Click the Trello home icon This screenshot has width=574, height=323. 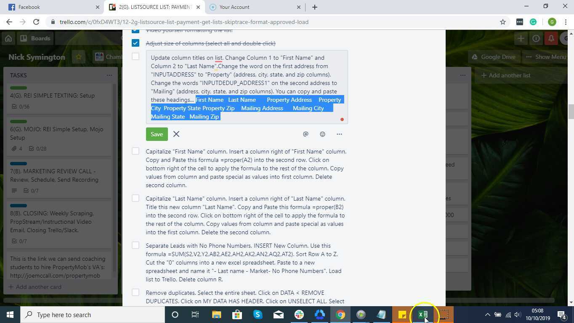click(8, 38)
